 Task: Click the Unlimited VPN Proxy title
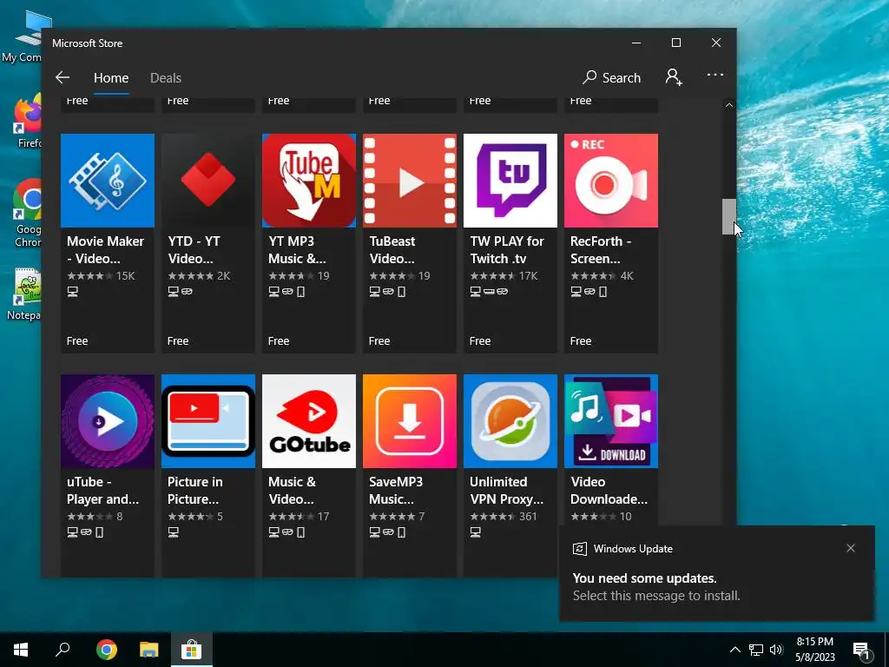[x=506, y=490]
